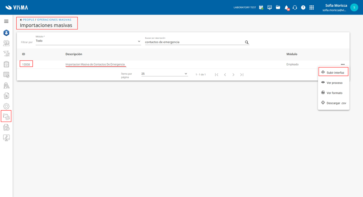Open the three-dot row actions menu

pyautogui.click(x=343, y=64)
